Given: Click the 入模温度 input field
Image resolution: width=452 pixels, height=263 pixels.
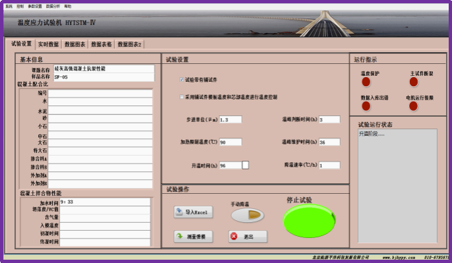Looking at the screenshot, I should 105,226.
